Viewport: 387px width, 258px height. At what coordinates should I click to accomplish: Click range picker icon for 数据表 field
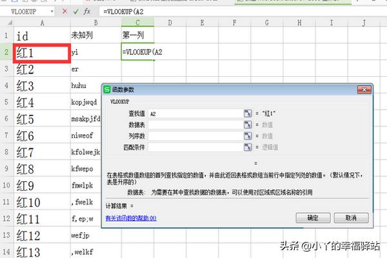tap(247, 125)
